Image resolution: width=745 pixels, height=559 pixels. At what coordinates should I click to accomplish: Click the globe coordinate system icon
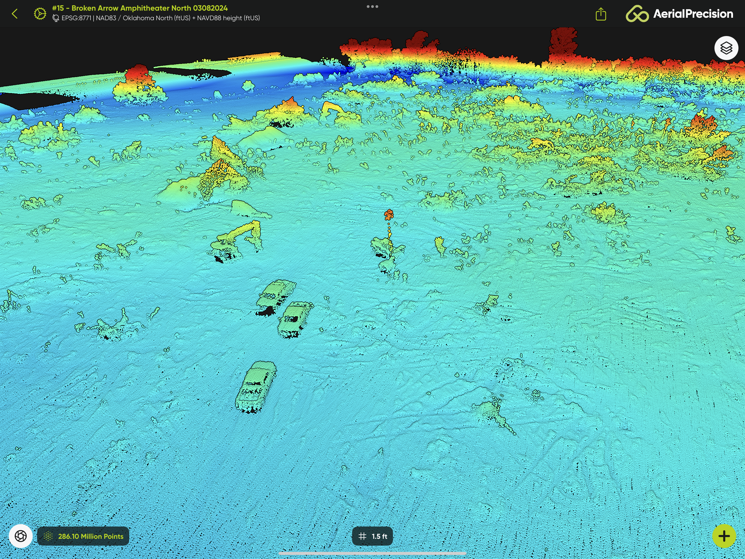tap(56, 18)
